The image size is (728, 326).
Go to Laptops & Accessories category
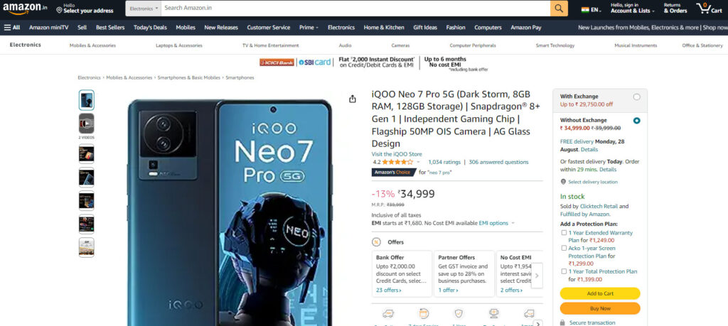pyautogui.click(x=178, y=45)
